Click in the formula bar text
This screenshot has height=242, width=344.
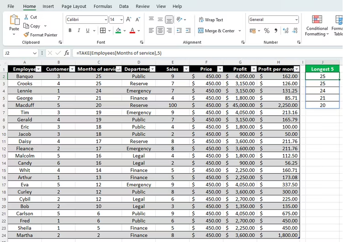[119, 53]
